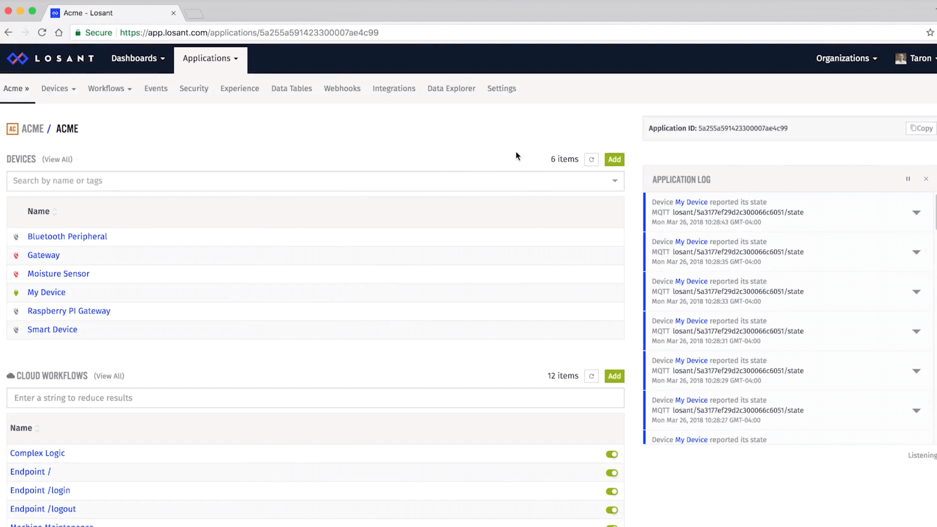
Task: Click the browser back arrow
Action: pyautogui.click(x=8, y=32)
